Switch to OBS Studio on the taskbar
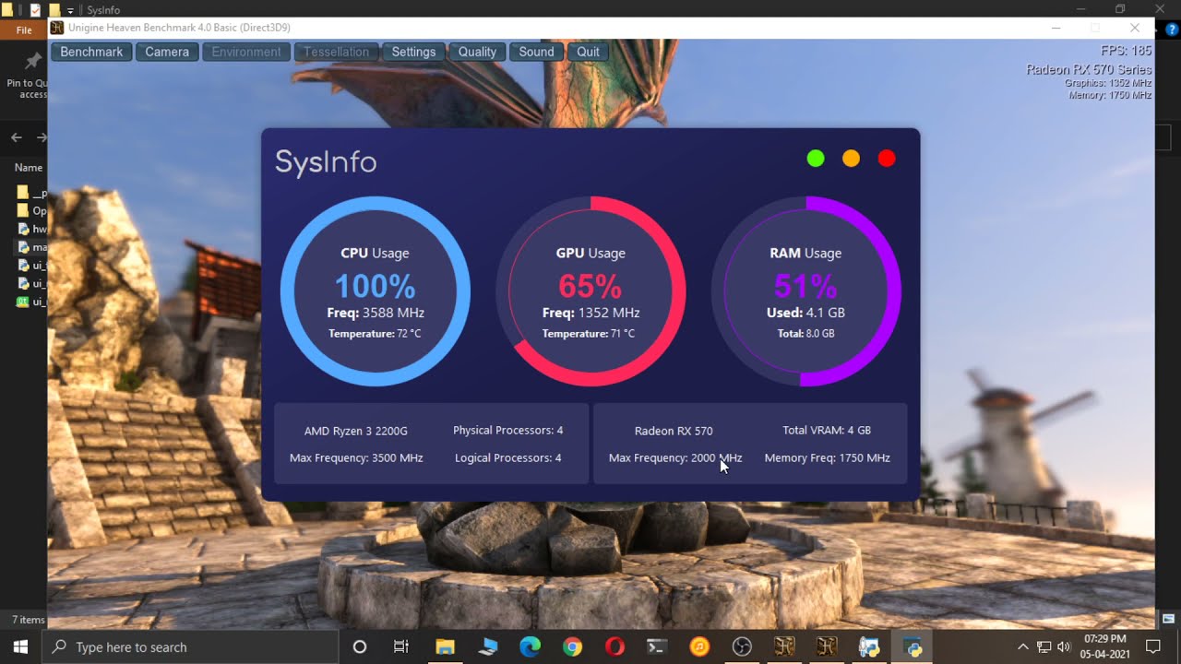The width and height of the screenshot is (1181, 664). (x=742, y=646)
